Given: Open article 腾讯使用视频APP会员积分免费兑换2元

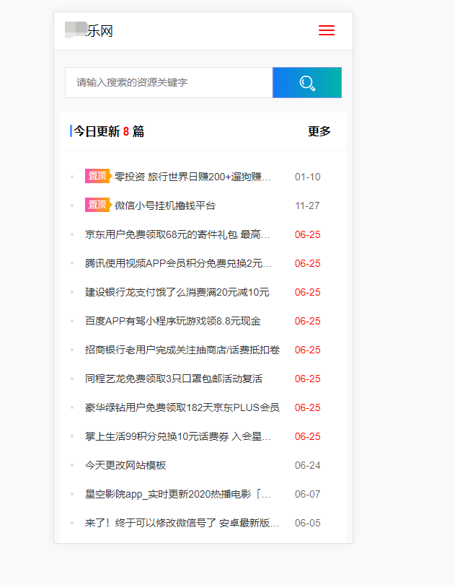Looking at the screenshot, I should [178, 263].
